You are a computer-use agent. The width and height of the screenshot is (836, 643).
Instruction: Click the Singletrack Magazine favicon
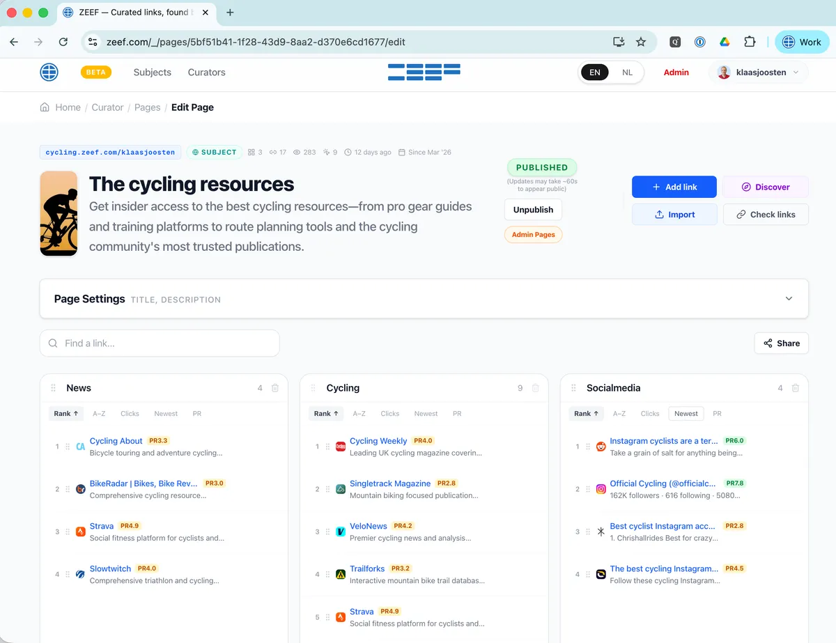341,489
